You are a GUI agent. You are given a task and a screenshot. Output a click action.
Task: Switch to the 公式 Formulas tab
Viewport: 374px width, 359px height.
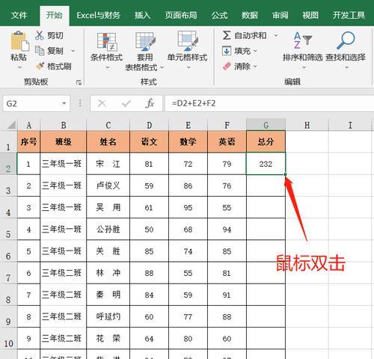point(219,16)
